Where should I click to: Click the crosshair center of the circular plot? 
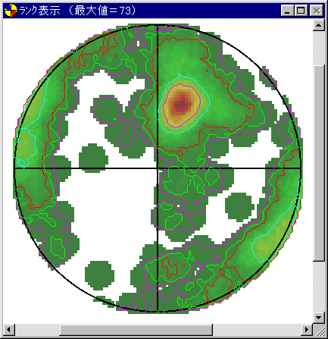158,168
